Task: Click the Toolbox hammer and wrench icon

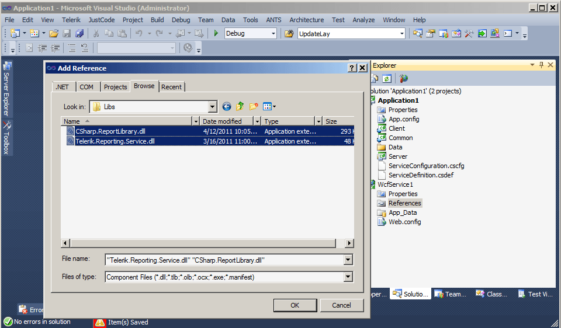Action: pyautogui.click(x=469, y=34)
